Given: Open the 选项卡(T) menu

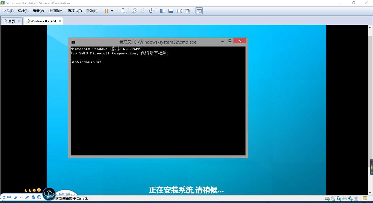Looking at the screenshot, I should [75, 11].
